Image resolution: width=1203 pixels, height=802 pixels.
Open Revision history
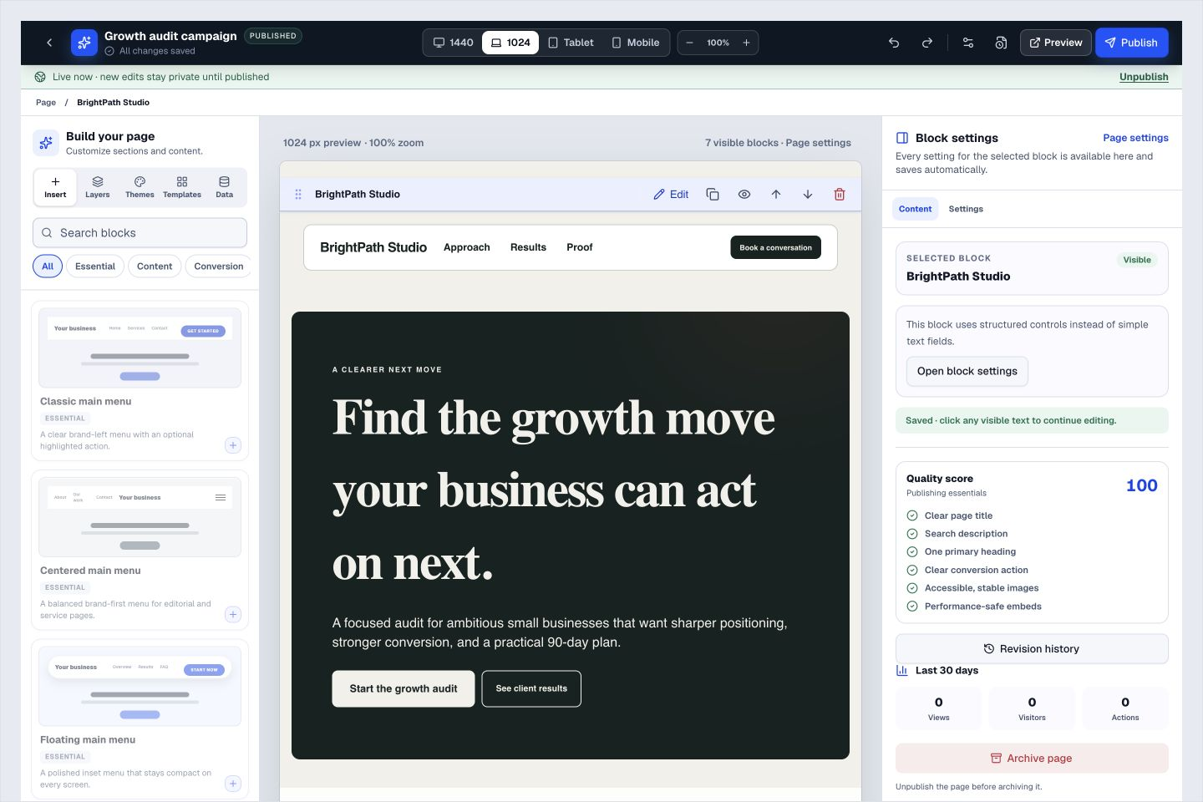(x=1032, y=648)
